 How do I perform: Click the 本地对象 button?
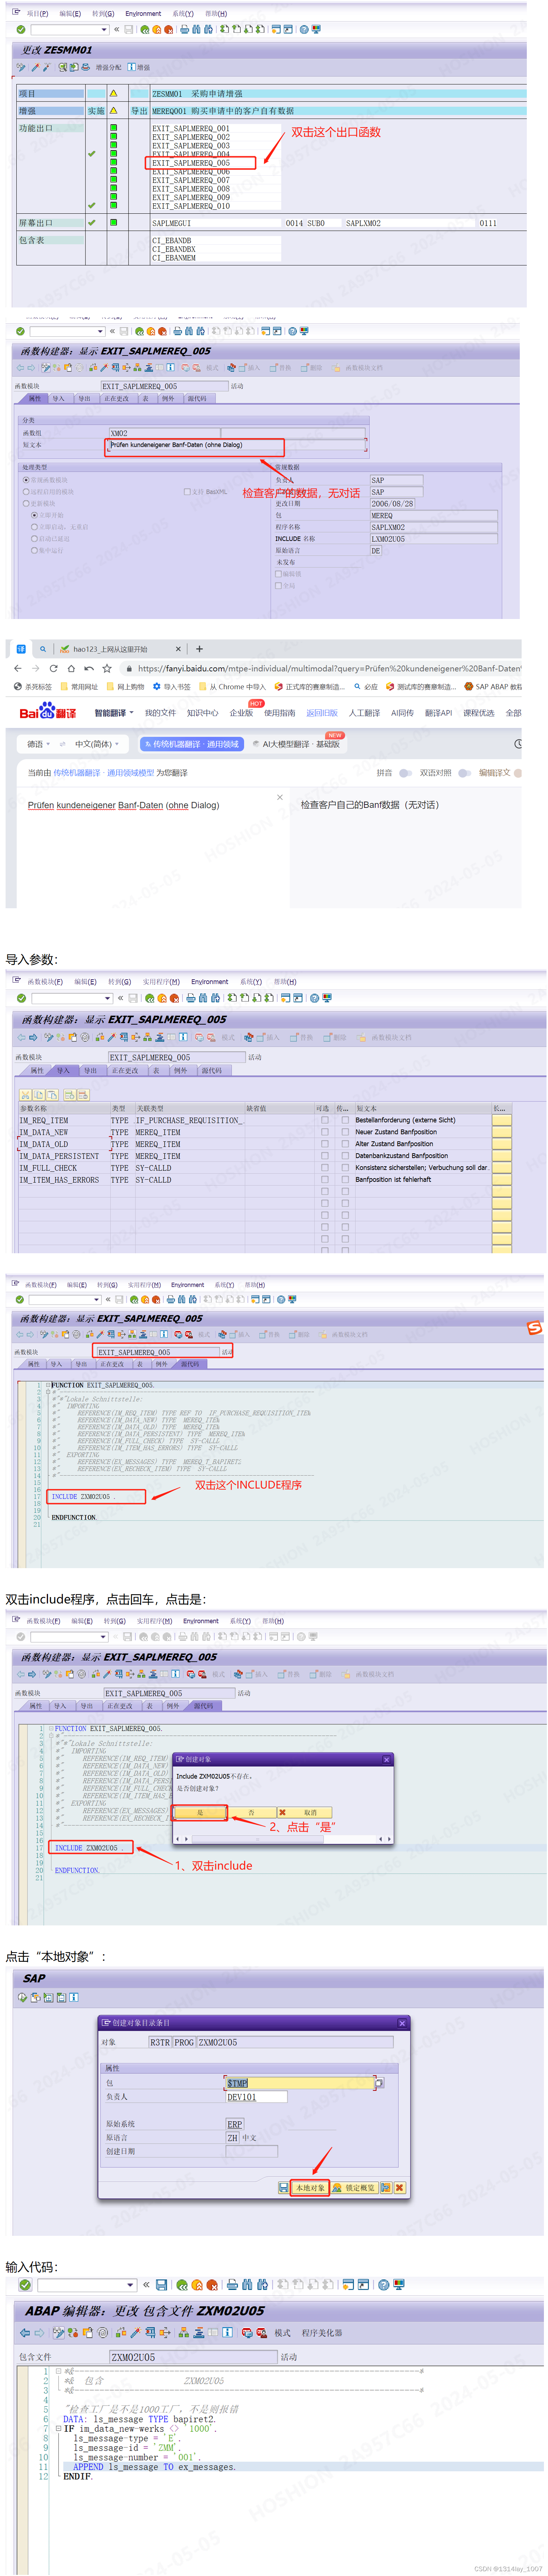tap(310, 2187)
